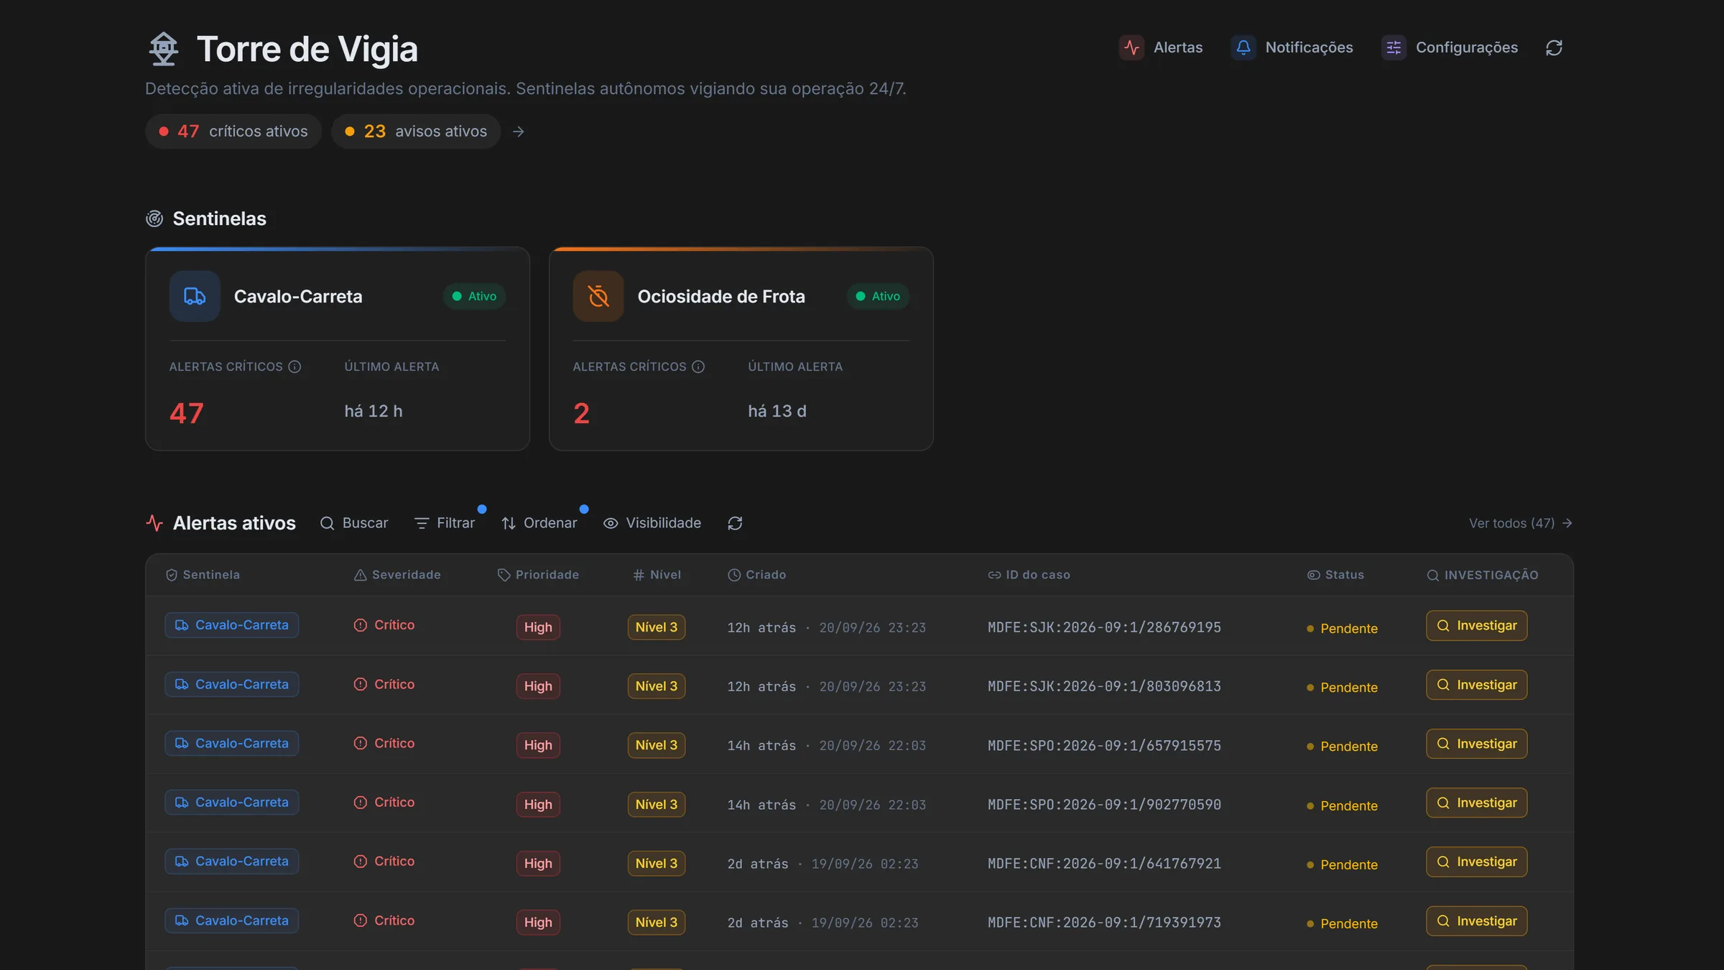Click Nível 3 badge in case 902770590 row
This screenshot has height=970, width=1724.
(x=657, y=805)
